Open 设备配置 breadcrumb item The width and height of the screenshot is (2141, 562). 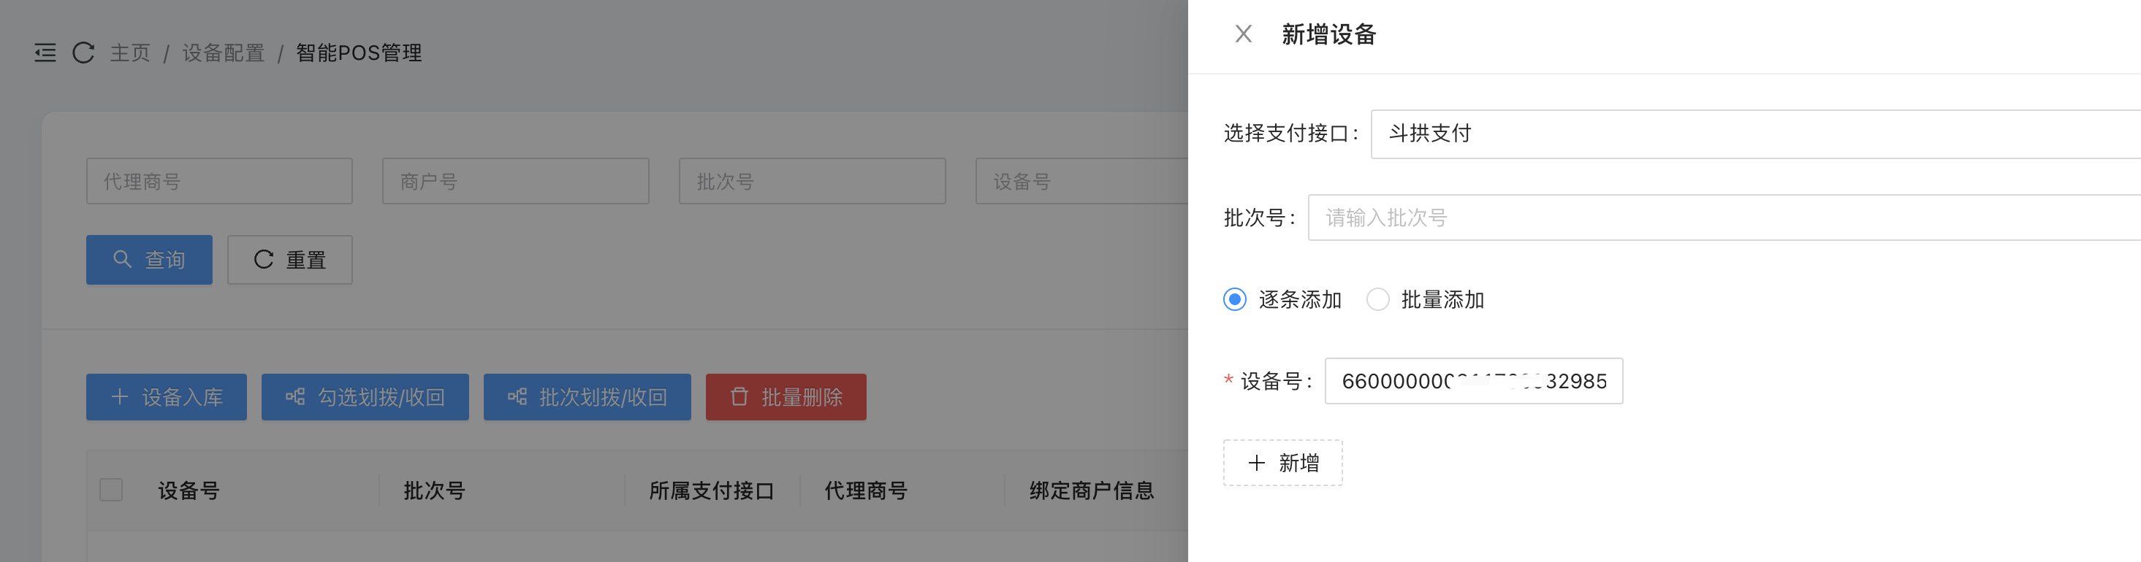pyautogui.click(x=223, y=53)
